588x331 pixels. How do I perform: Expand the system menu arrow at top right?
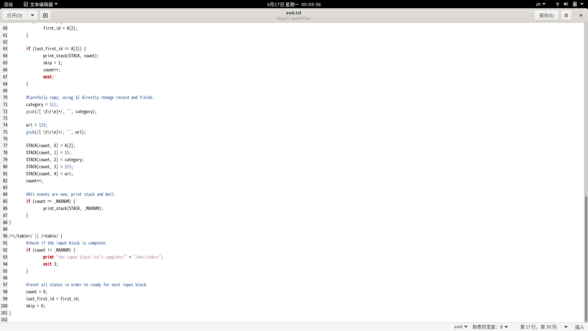tap(582, 4)
